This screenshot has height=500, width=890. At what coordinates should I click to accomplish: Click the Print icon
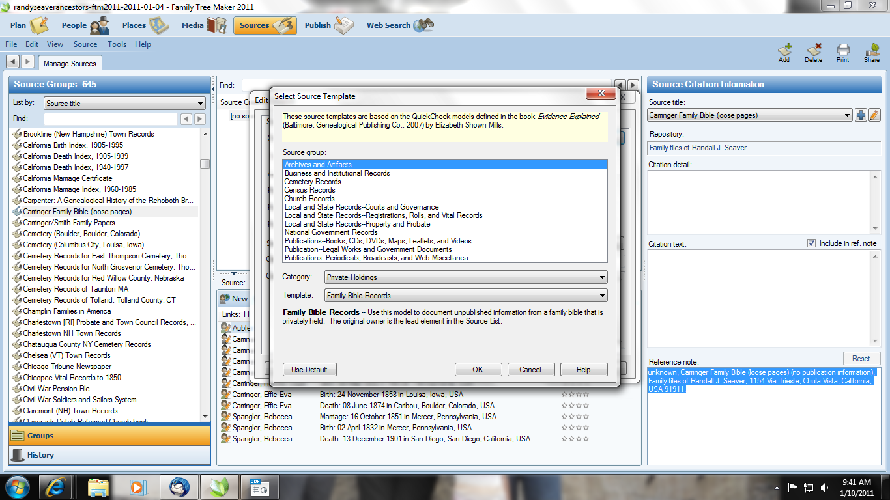pyautogui.click(x=843, y=53)
